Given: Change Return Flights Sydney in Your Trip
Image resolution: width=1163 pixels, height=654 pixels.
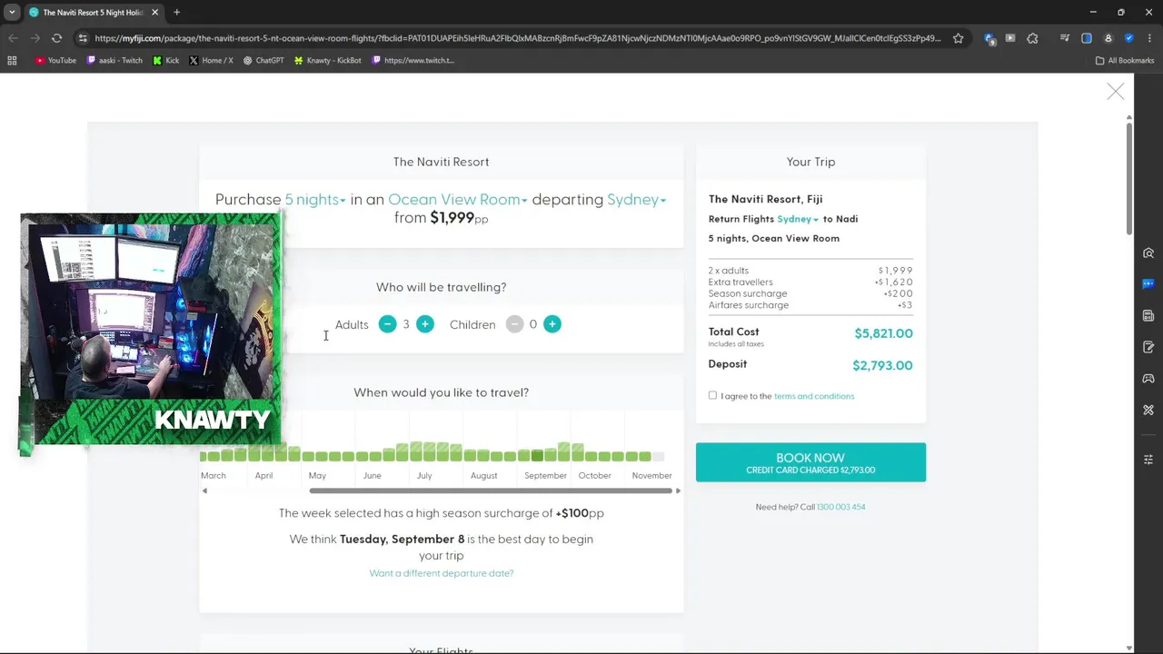Looking at the screenshot, I should pyautogui.click(x=798, y=219).
